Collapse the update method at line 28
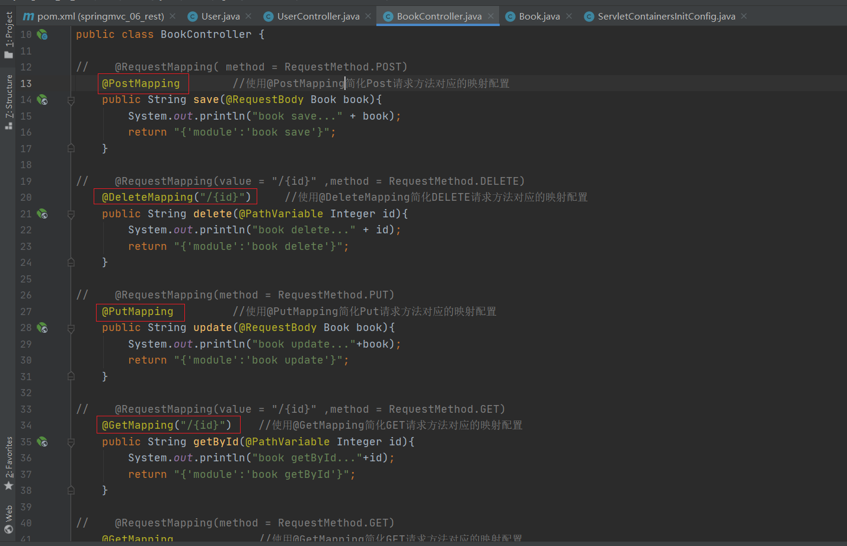Viewport: 847px width, 546px height. (x=71, y=329)
